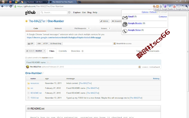Screen dimensions: 189x118
Task: Switch to the Network tab
Action: click(58, 28)
